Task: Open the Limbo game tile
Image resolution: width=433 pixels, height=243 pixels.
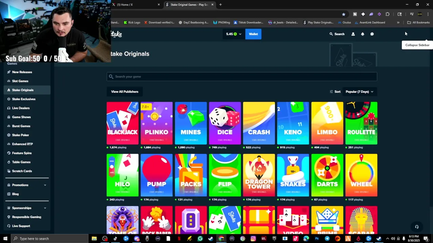Action: pos(327,123)
